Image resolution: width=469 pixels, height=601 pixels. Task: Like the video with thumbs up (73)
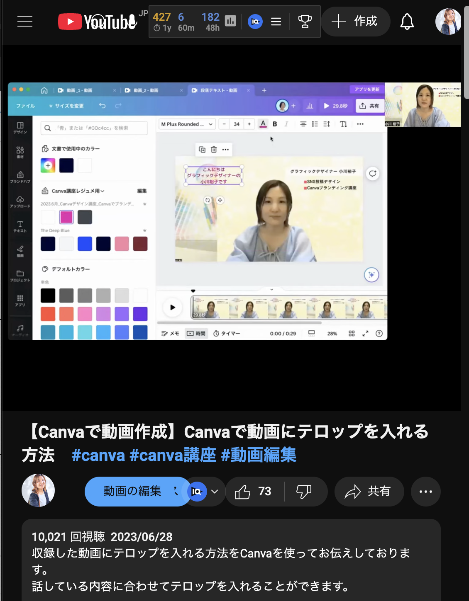pyautogui.click(x=254, y=492)
